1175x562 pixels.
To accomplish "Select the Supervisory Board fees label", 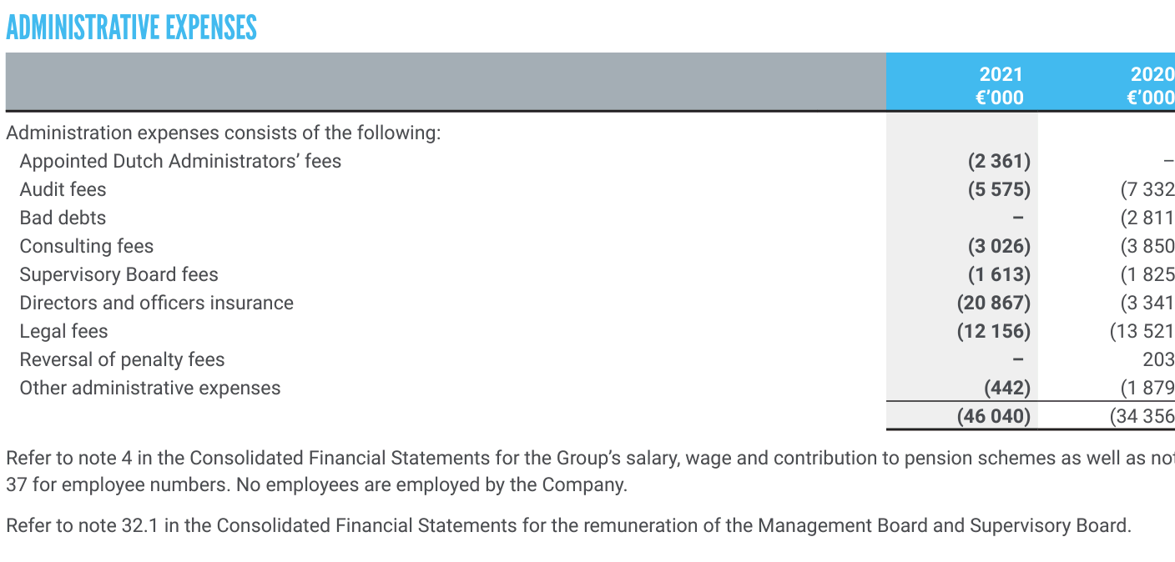I will click(119, 274).
